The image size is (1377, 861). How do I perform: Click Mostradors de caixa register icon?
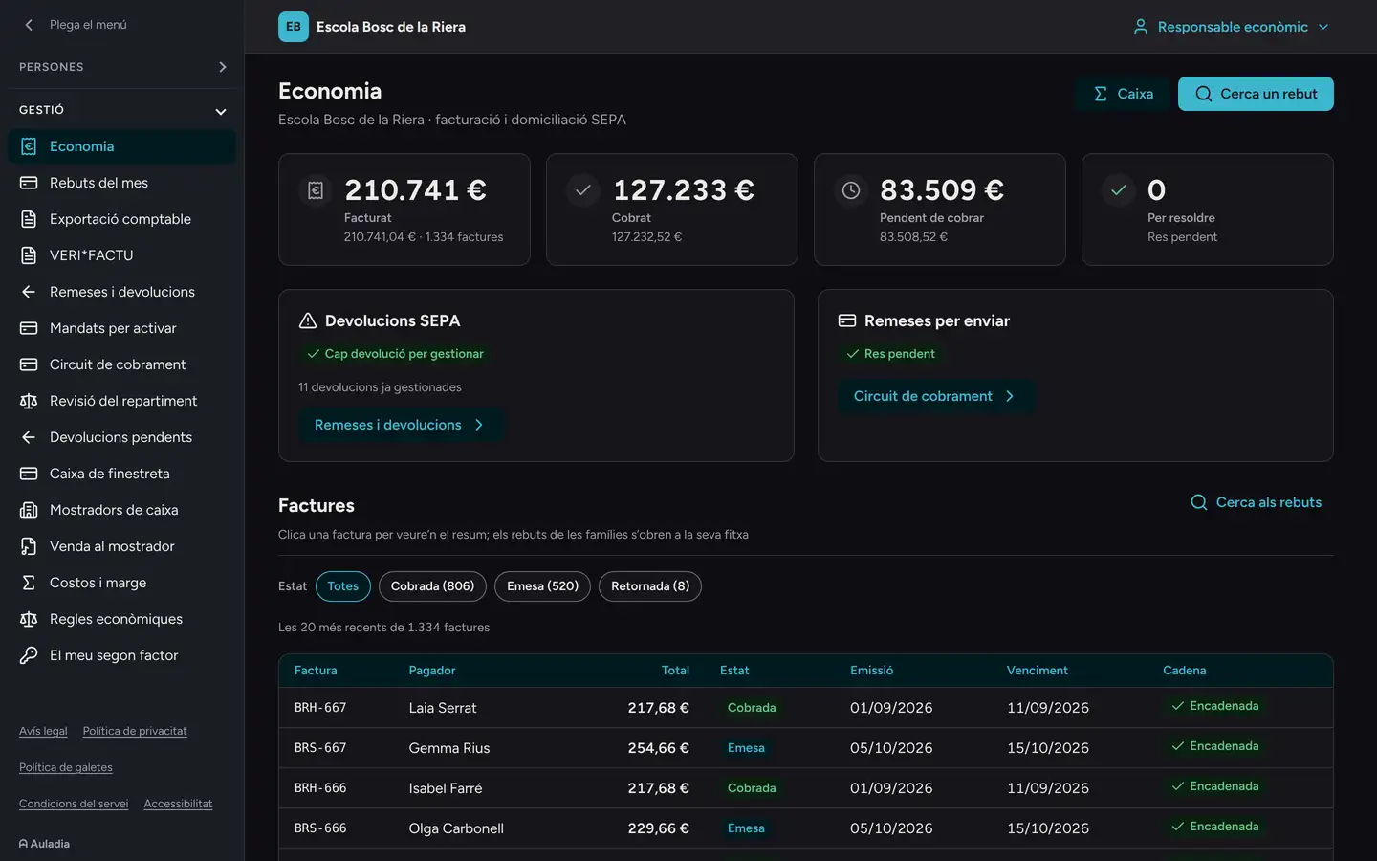[x=29, y=510]
